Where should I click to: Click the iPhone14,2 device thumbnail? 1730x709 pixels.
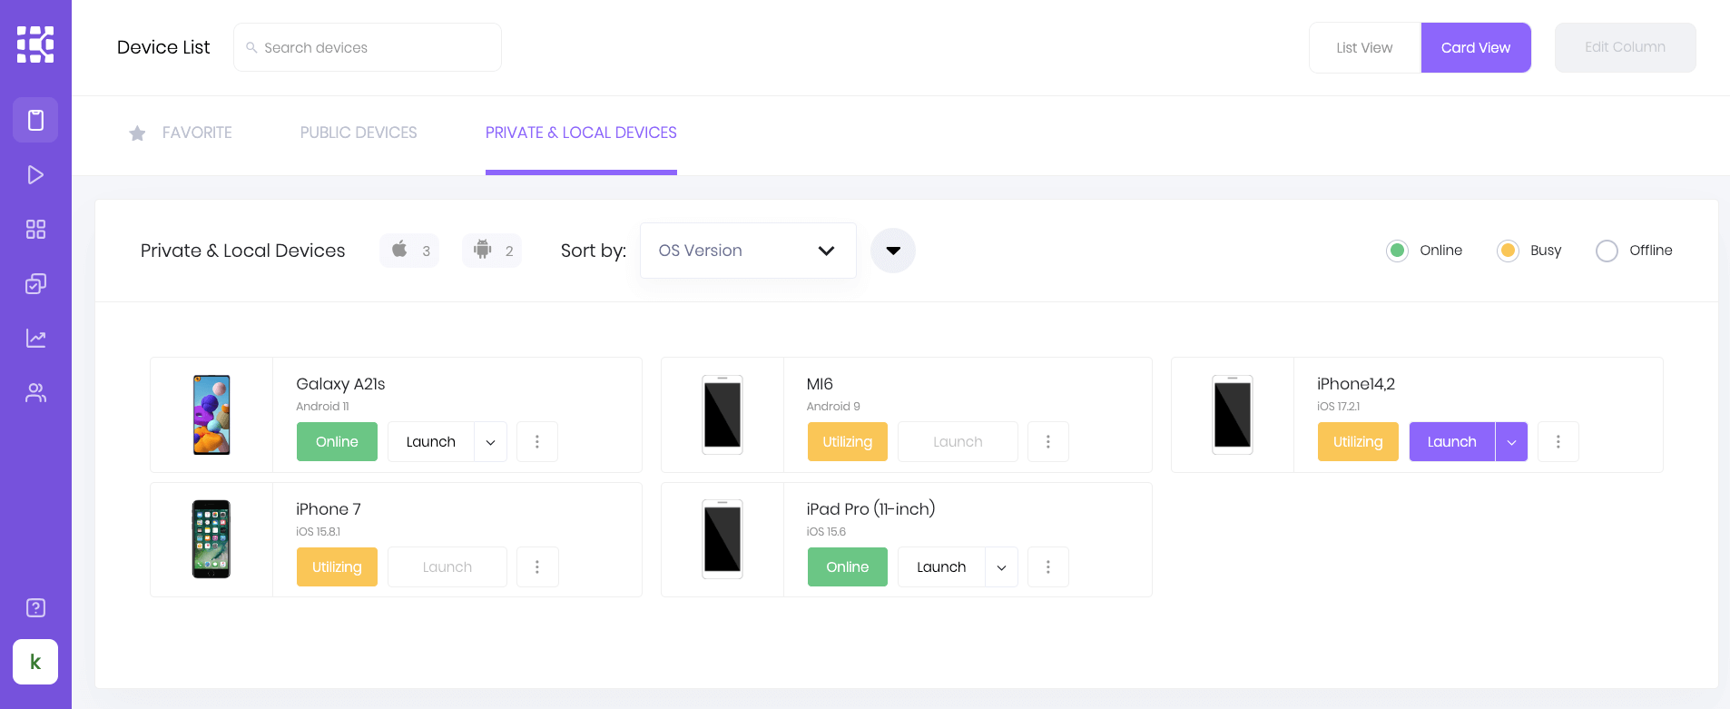[1233, 415]
